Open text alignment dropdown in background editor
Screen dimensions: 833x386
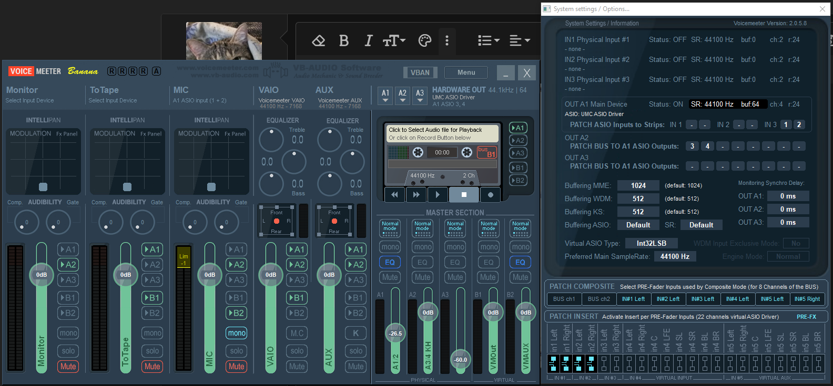(520, 40)
